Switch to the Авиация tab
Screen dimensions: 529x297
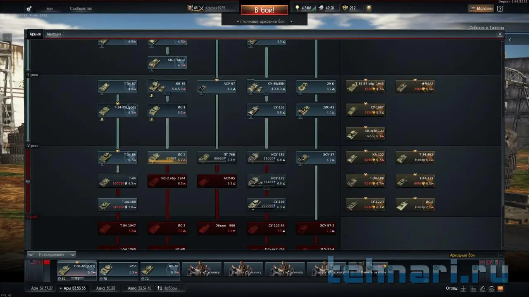[54, 34]
